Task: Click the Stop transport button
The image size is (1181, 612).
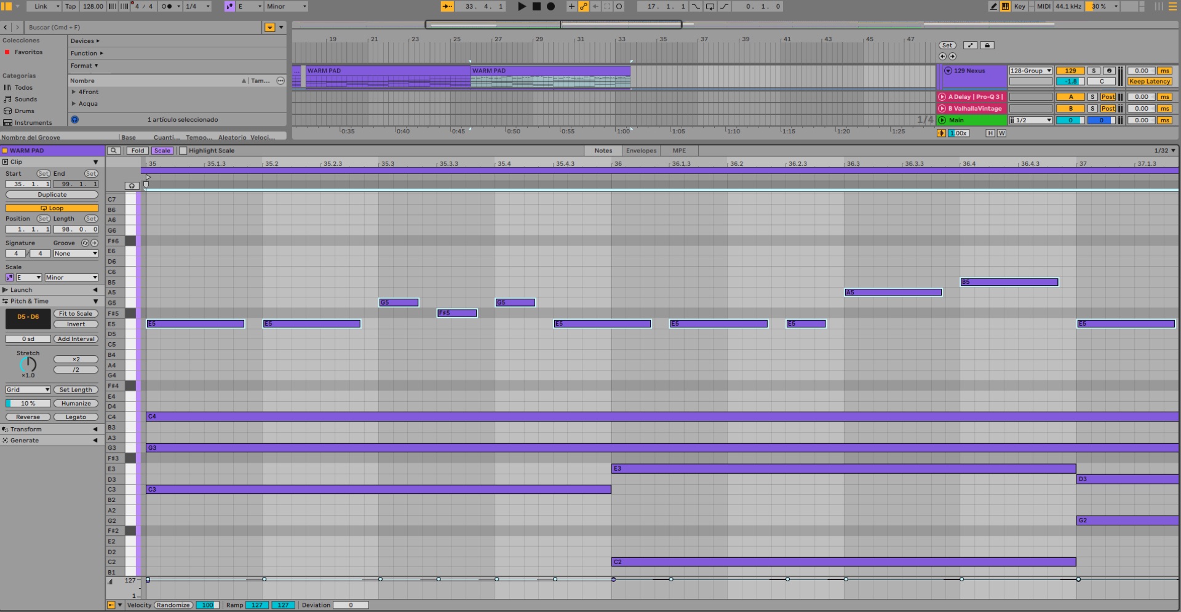Action: (x=536, y=6)
